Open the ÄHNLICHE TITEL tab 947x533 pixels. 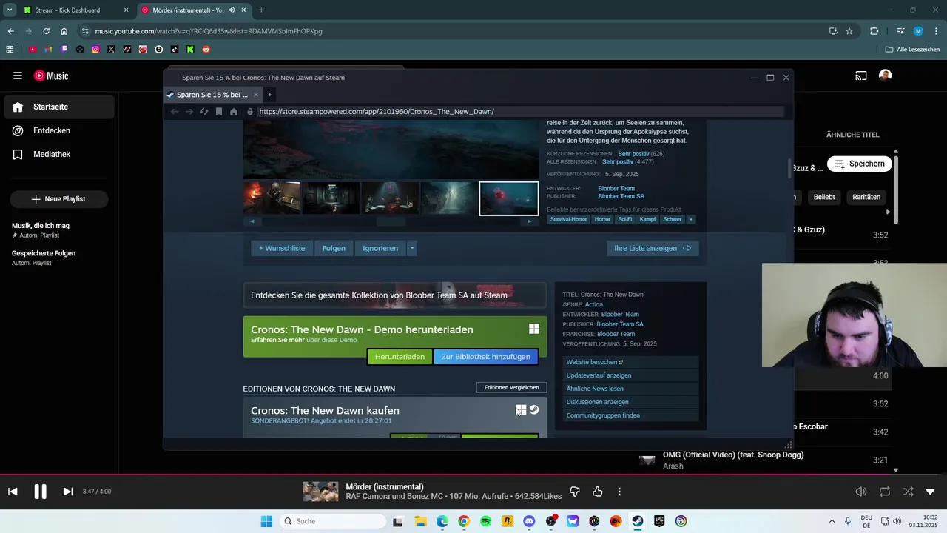tap(852, 135)
